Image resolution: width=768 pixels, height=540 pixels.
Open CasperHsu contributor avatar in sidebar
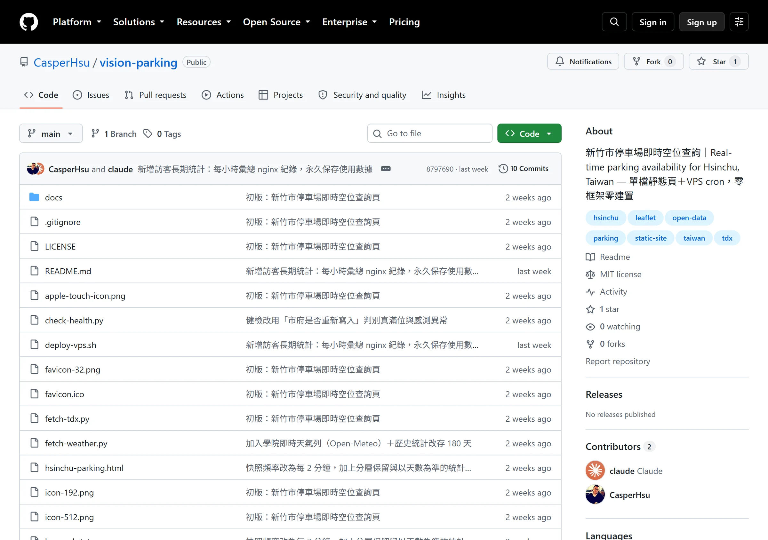tap(595, 495)
